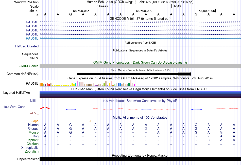Open the light-blue RAD51B transcript label

32,39
